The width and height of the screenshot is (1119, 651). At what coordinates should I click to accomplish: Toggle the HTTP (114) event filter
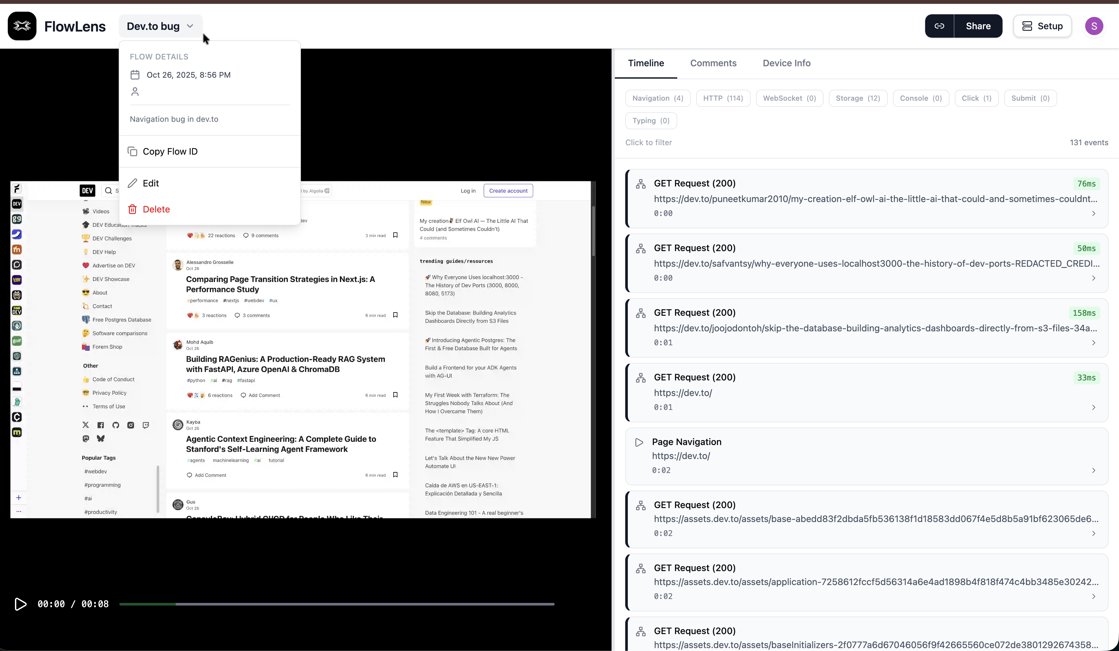[x=723, y=98]
